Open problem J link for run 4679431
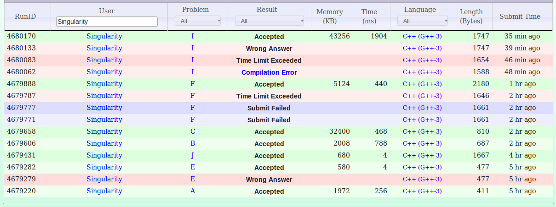Screen dimensions: 556x207 [x=193, y=155]
